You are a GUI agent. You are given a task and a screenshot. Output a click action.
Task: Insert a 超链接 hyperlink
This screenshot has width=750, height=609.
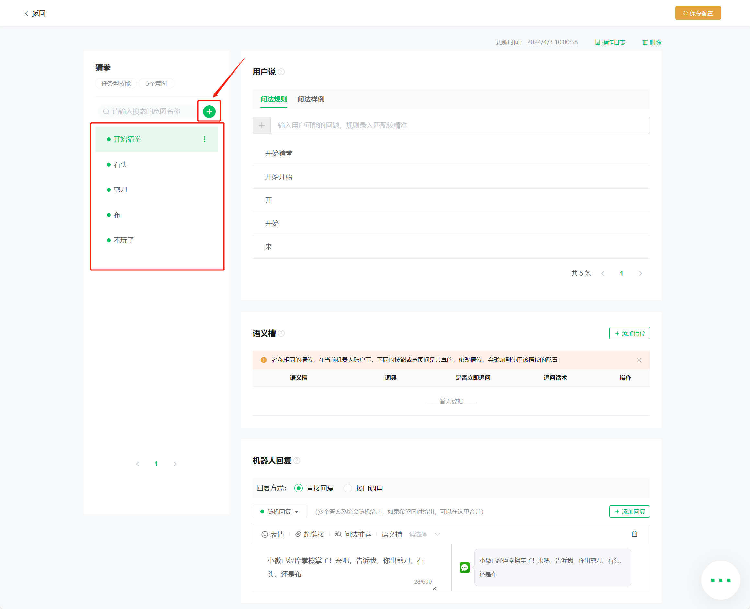[310, 534]
